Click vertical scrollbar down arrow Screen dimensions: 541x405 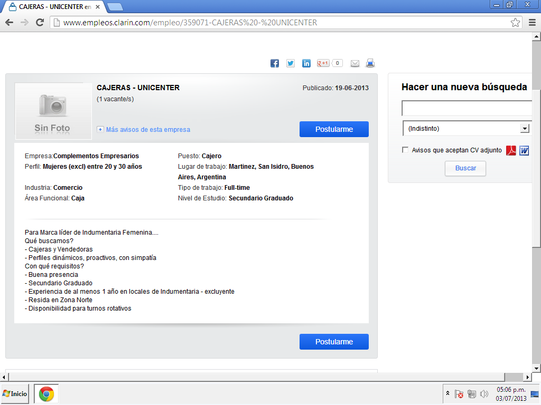pyautogui.click(x=536, y=369)
